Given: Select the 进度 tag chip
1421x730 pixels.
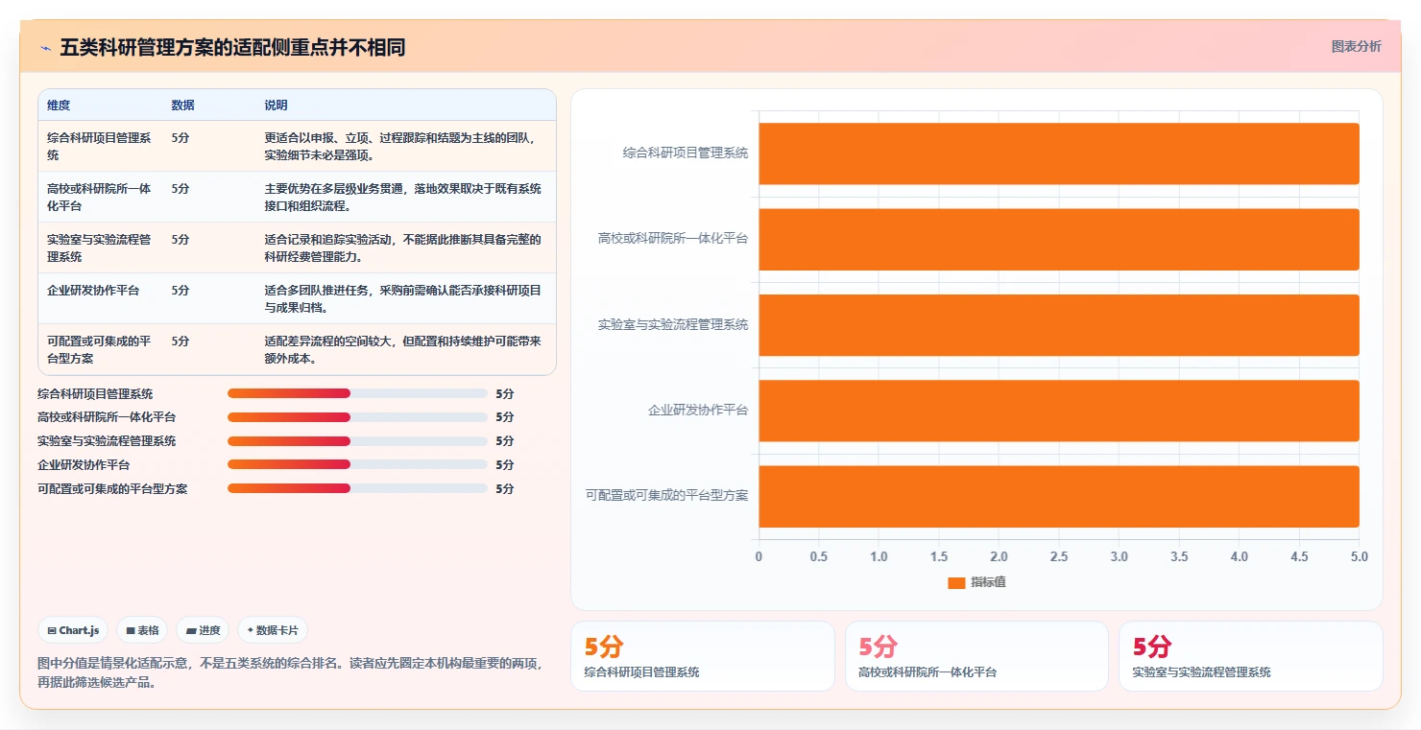Looking at the screenshot, I should [203, 630].
